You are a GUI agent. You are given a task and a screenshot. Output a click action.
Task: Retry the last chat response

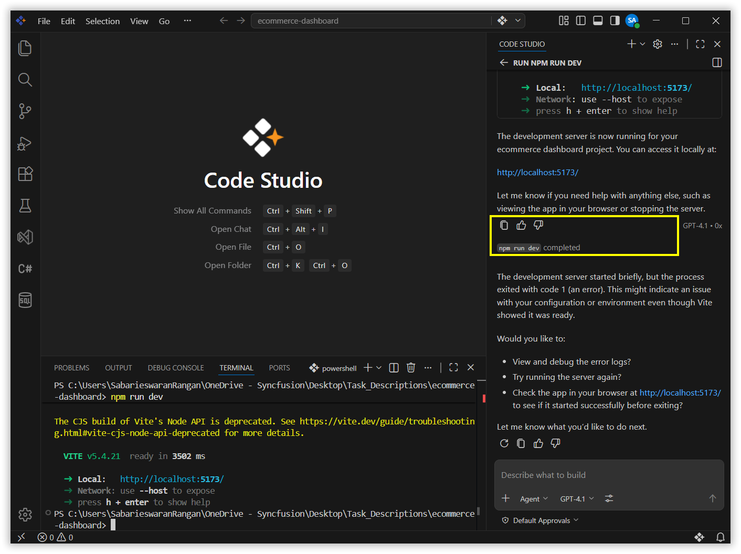[x=504, y=443]
